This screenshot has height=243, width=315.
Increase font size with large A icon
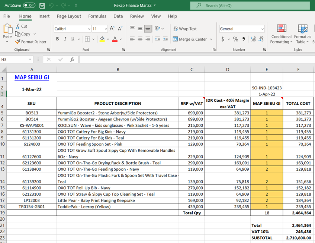pyautogui.click(x=112, y=29)
